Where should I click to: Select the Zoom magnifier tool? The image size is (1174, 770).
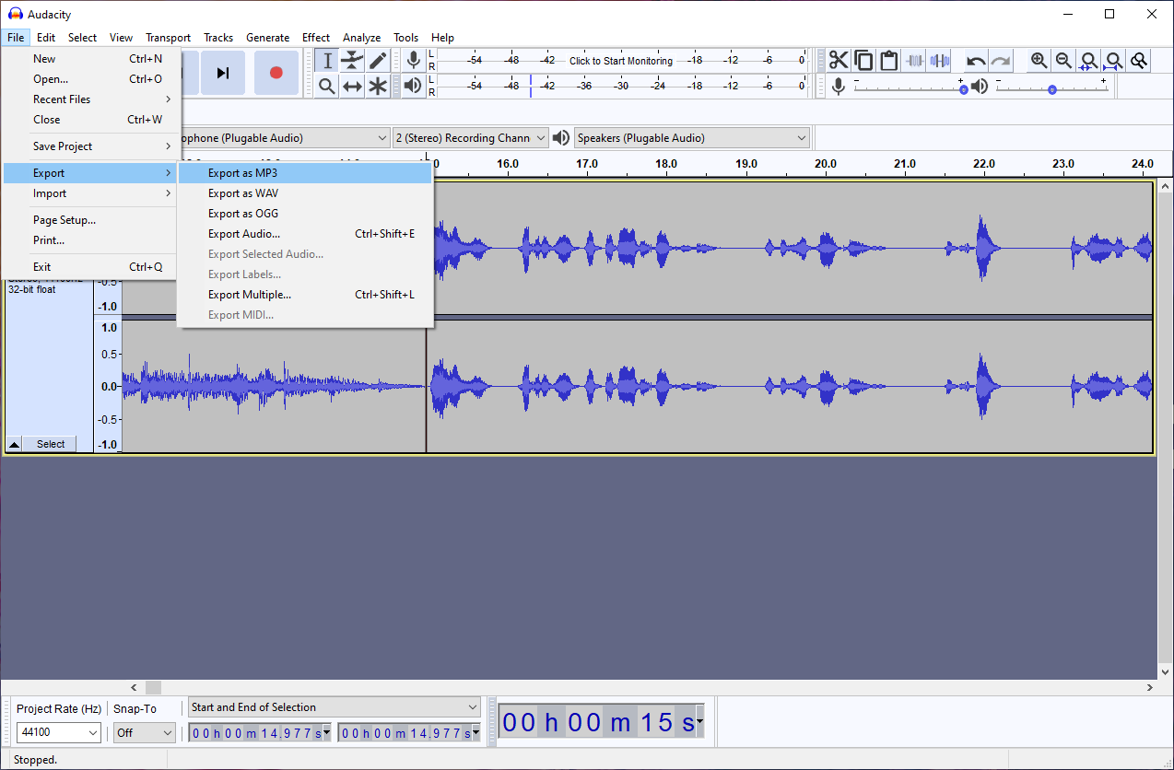(326, 87)
